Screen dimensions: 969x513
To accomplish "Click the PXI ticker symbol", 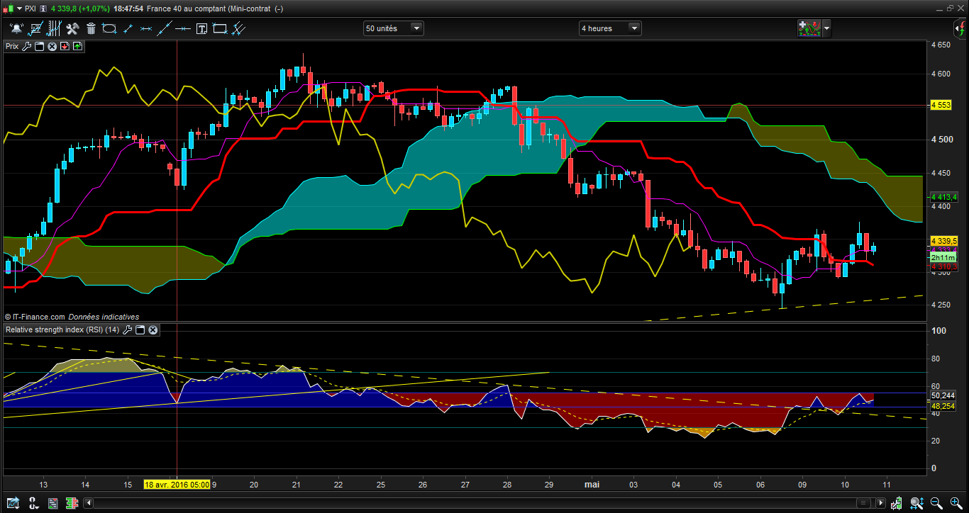I will click(31, 9).
